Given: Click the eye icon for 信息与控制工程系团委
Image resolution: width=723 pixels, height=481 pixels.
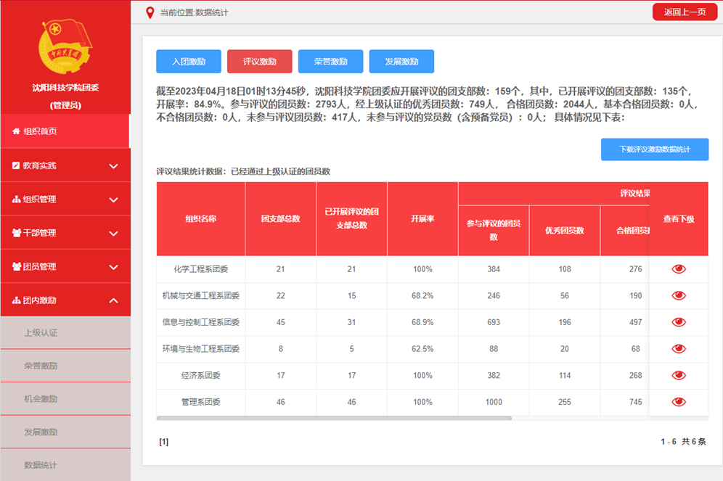Looking at the screenshot, I should (x=679, y=322).
